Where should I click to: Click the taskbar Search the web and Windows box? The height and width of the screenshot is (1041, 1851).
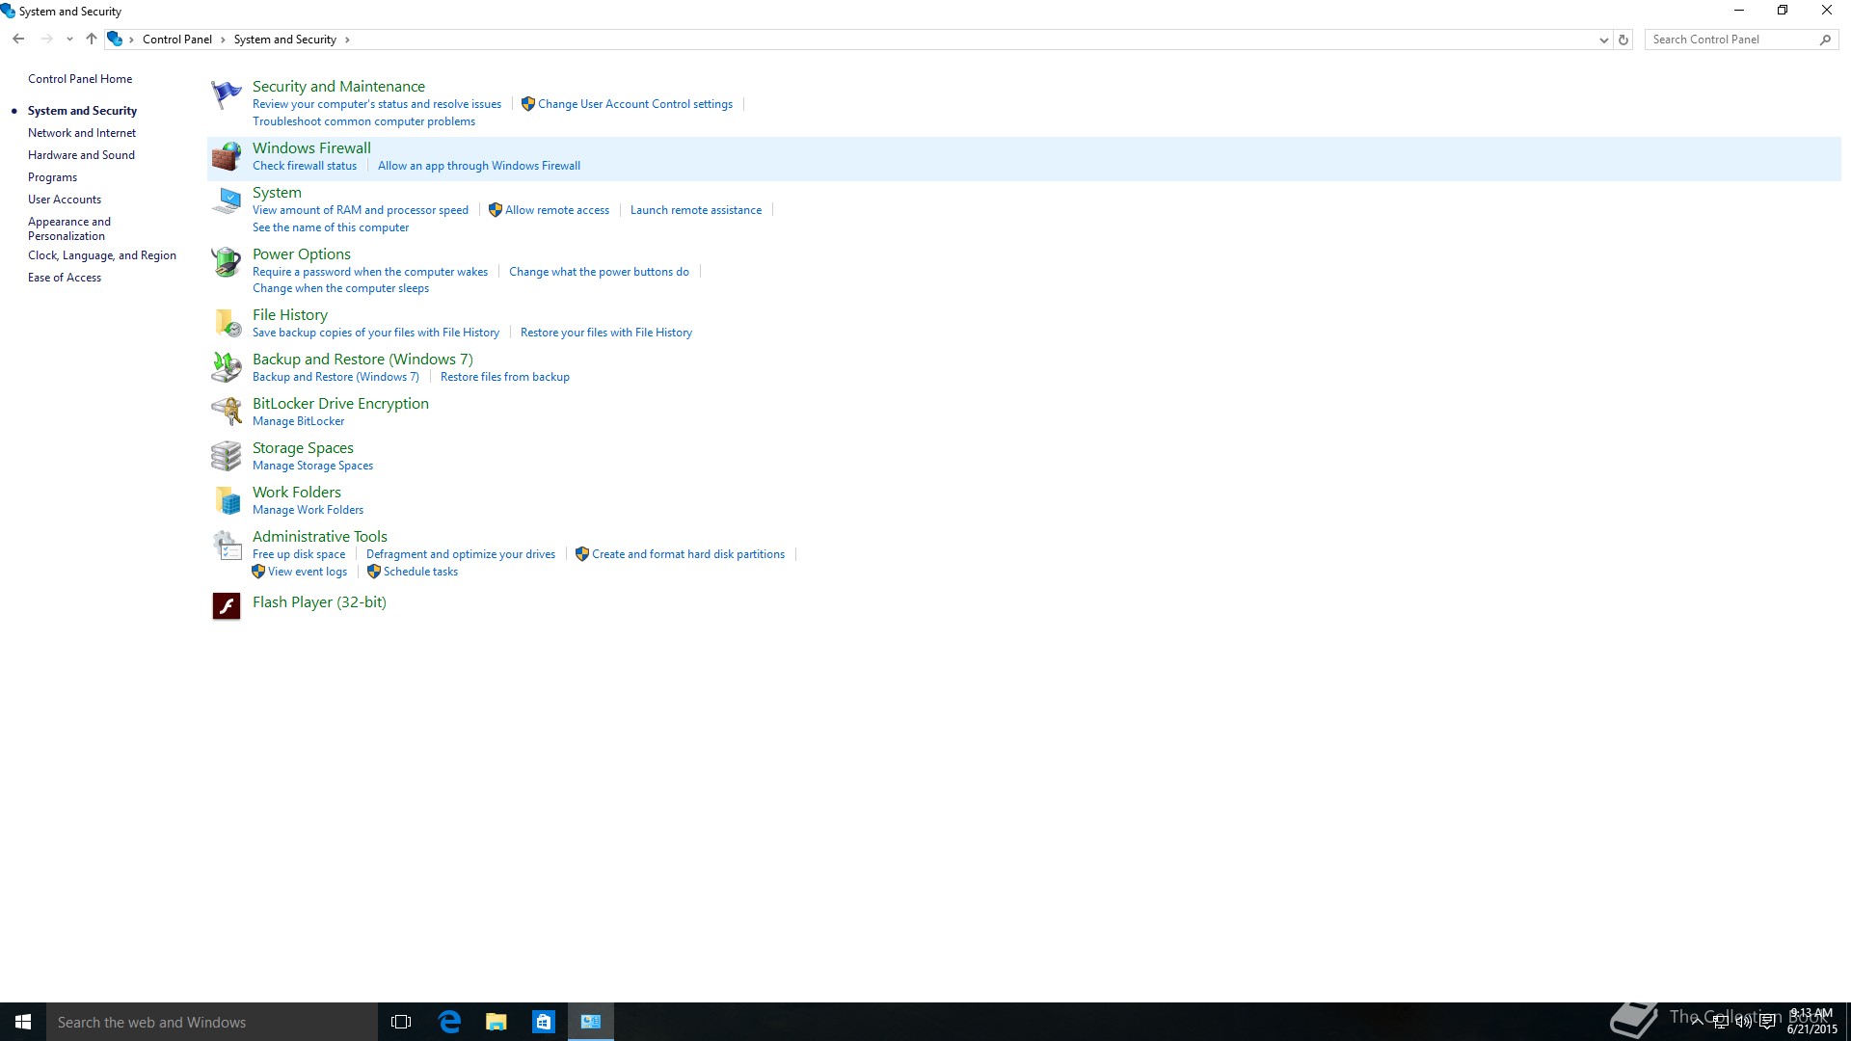(x=212, y=1022)
